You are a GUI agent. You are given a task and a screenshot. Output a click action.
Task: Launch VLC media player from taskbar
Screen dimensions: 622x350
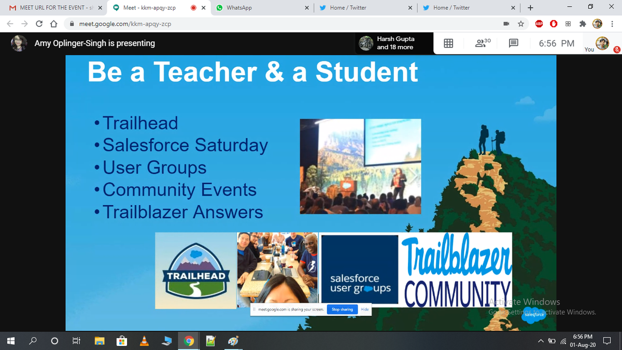pyautogui.click(x=145, y=341)
